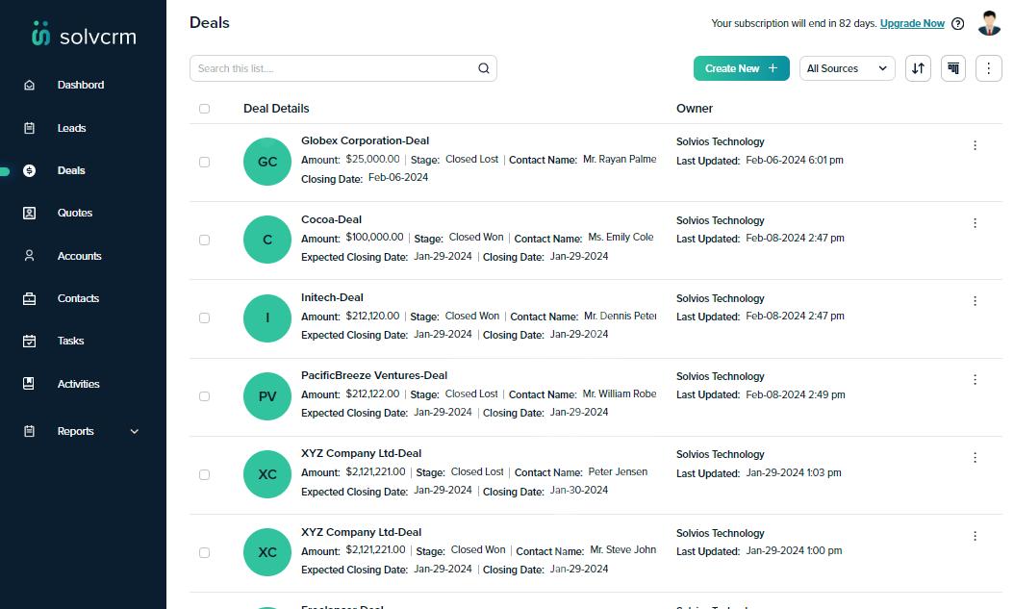
Task: Open the sort order icon button
Action: [x=919, y=68]
